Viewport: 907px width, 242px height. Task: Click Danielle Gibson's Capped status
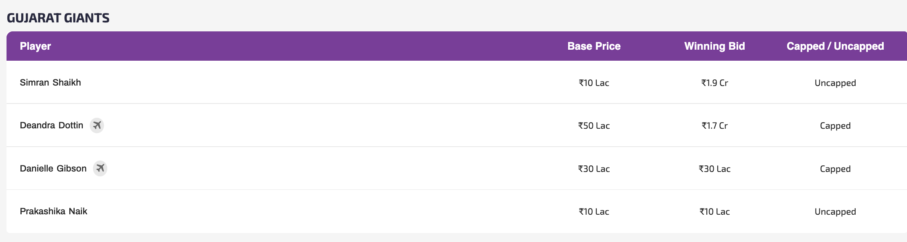tap(835, 169)
